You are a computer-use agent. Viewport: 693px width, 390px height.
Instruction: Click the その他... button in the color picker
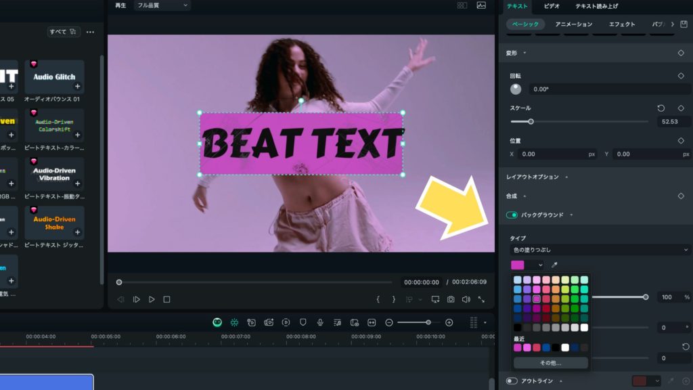tap(551, 363)
